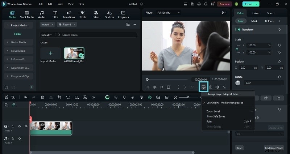Select the text tool in timeline toolbar

[68, 97]
